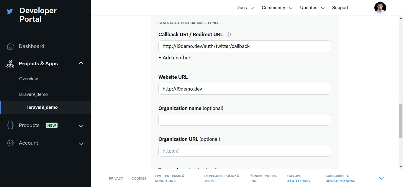
Task: Expand the footer with the blue chevron
Action: [x=381, y=178]
